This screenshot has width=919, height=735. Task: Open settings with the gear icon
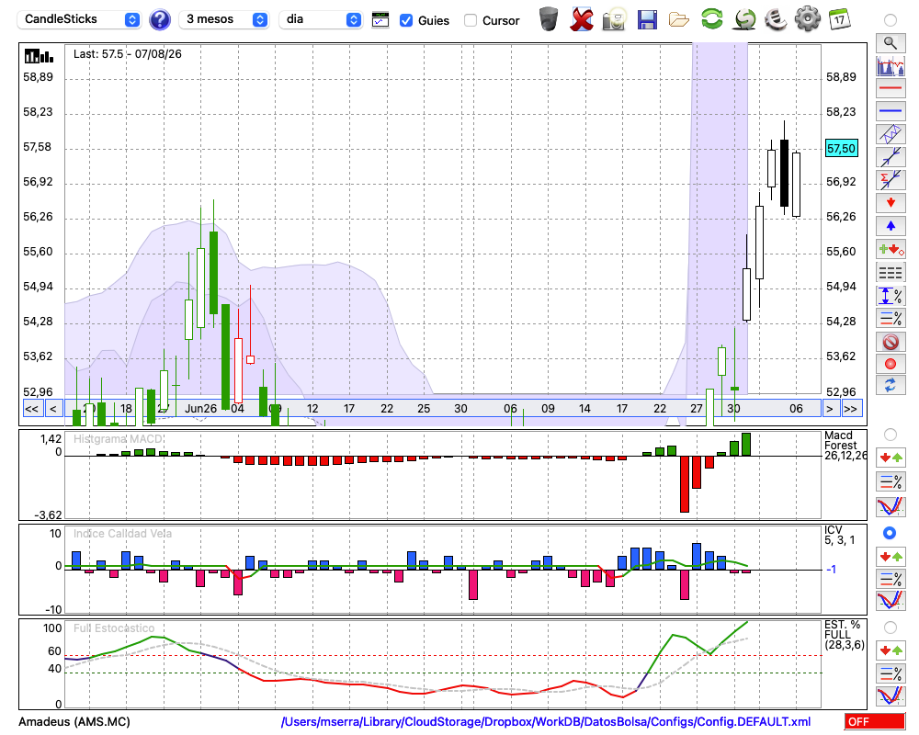[808, 19]
